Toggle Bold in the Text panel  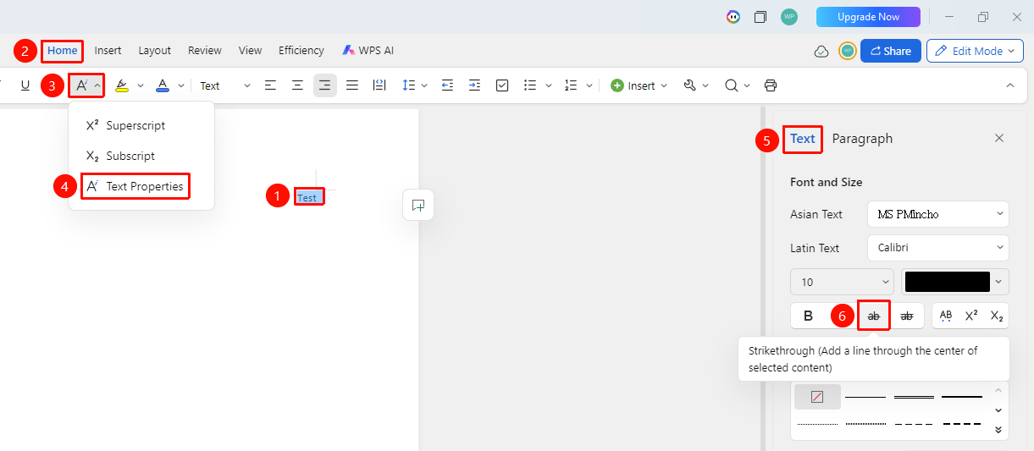808,316
